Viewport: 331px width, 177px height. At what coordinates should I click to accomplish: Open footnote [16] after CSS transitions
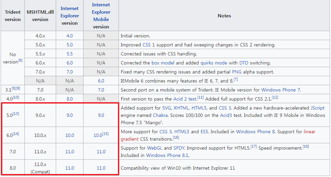(x=176, y=138)
